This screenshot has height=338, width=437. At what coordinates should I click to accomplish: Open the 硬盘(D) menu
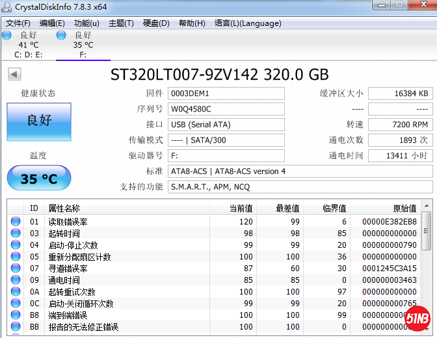pos(156,23)
